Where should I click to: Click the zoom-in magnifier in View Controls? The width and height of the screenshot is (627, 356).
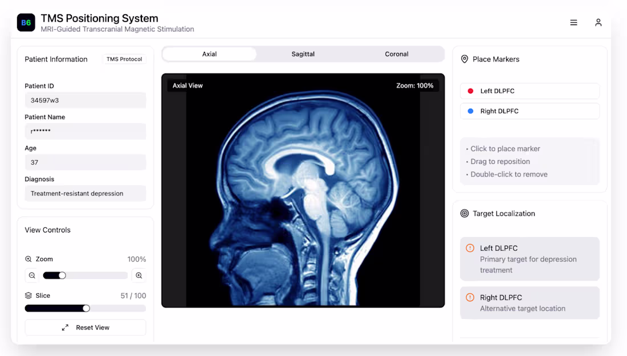(x=139, y=275)
